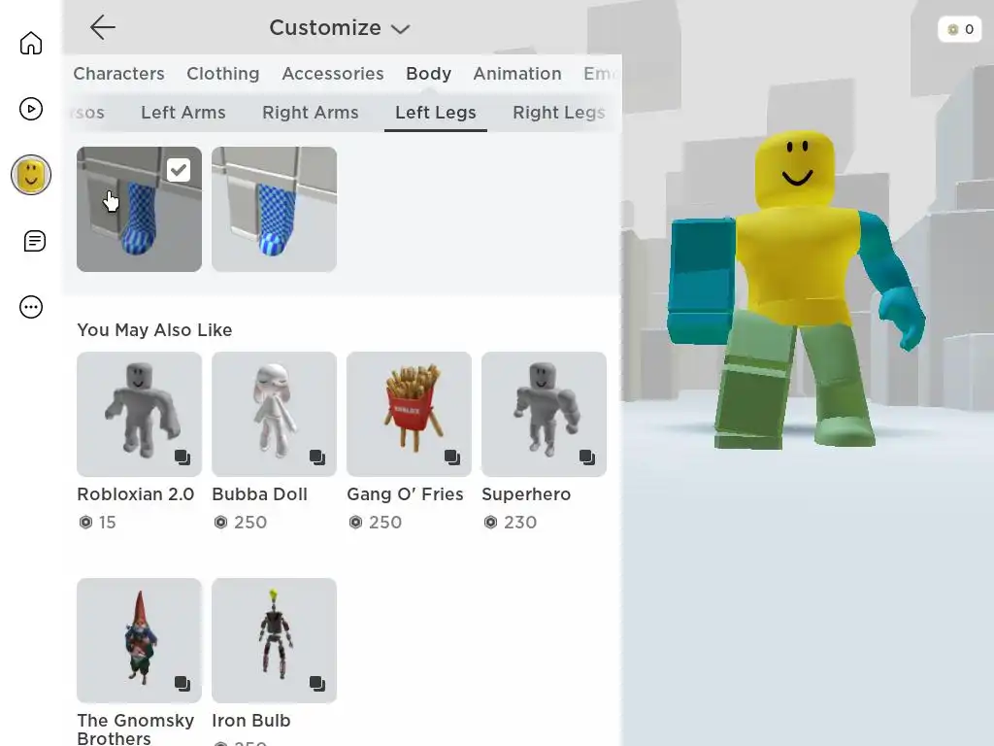994x746 pixels.
Task: Click The Gnomsky Brothers name link
Action: click(136, 729)
